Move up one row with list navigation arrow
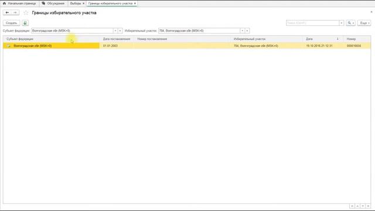The image size is (375, 211). pos(357,206)
